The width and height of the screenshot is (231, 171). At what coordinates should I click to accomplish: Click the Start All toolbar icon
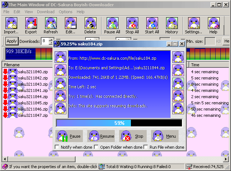[152, 23]
